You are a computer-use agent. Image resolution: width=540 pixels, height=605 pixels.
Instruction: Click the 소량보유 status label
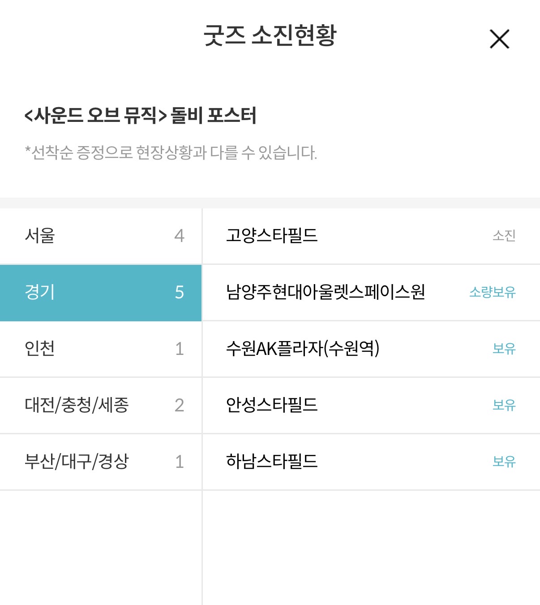pyautogui.click(x=493, y=292)
